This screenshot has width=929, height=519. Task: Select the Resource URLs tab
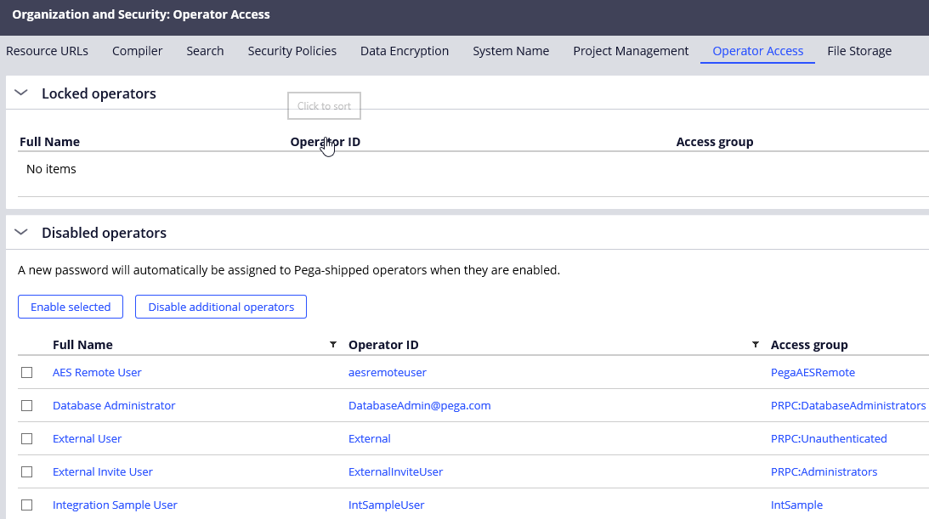coord(47,51)
